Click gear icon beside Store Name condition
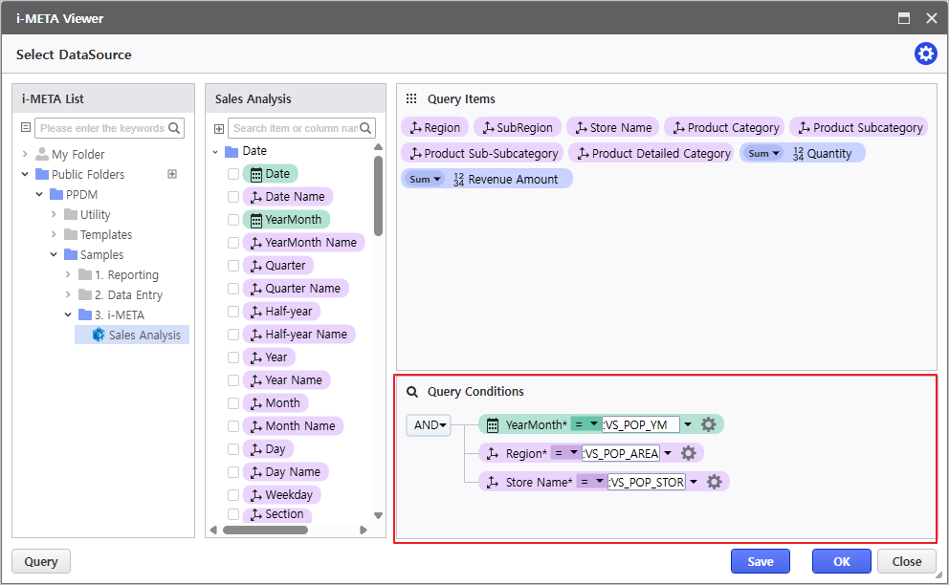 [714, 482]
